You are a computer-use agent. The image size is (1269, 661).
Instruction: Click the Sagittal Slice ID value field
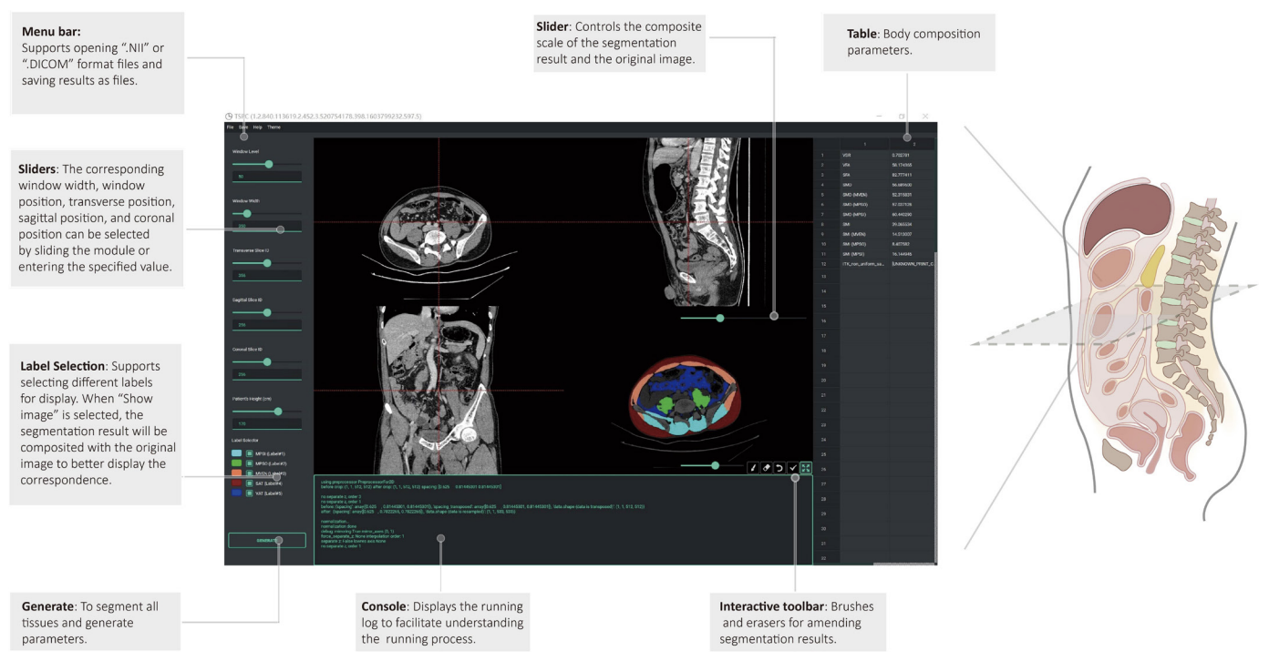pyautogui.click(x=267, y=324)
